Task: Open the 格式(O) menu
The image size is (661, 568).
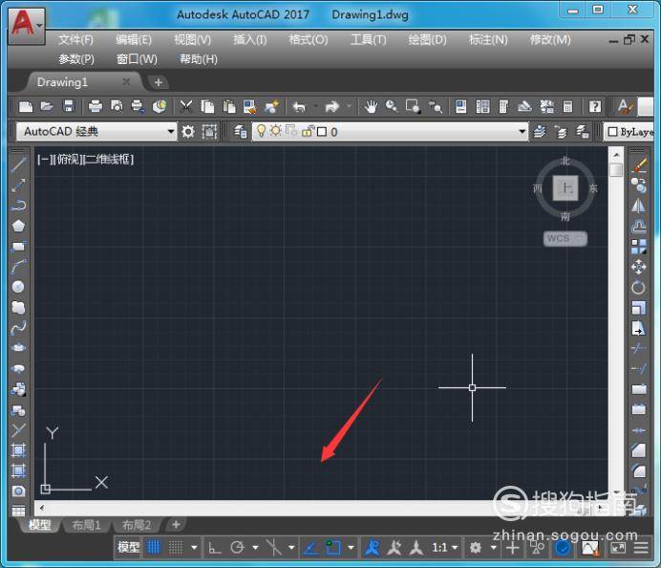Action: pos(309,40)
